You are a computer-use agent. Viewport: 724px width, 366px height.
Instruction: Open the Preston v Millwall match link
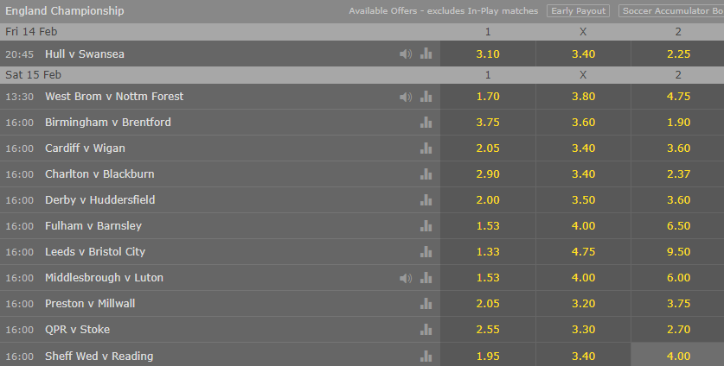(90, 303)
